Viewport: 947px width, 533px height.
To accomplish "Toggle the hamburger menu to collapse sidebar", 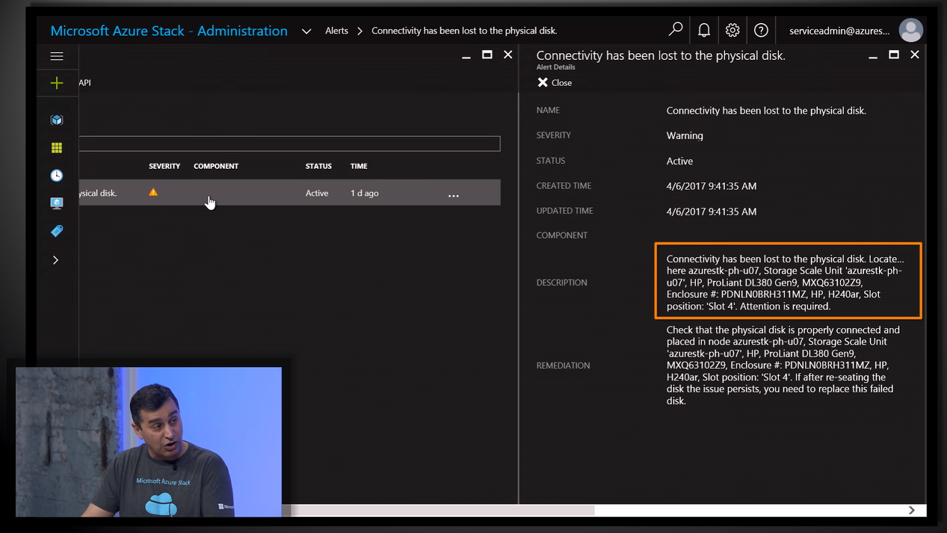I will click(57, 56).
